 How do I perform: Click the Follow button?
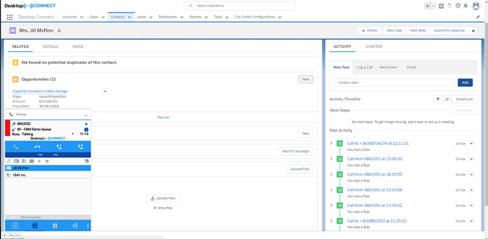pyautogui.click(x=369, y=30)
